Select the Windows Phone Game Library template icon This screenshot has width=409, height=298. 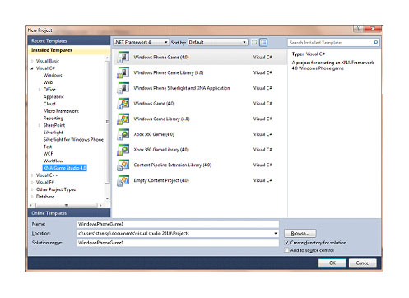pyautogui.click(x=123, y=72)
